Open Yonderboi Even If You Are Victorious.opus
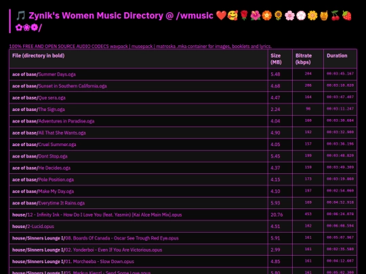Image resolution: width=366 pixels, height=274 pixels. coord(113,250)
